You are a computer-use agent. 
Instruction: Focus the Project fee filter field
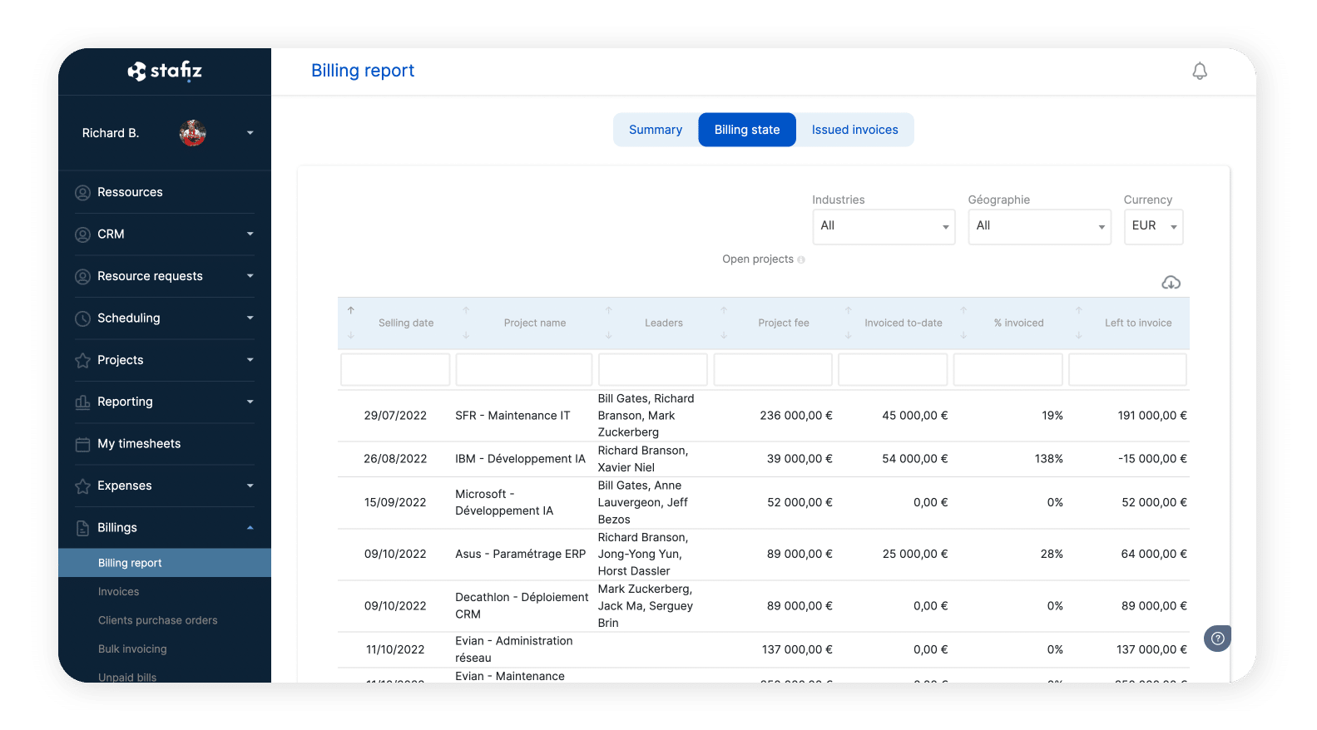point(773,370)
